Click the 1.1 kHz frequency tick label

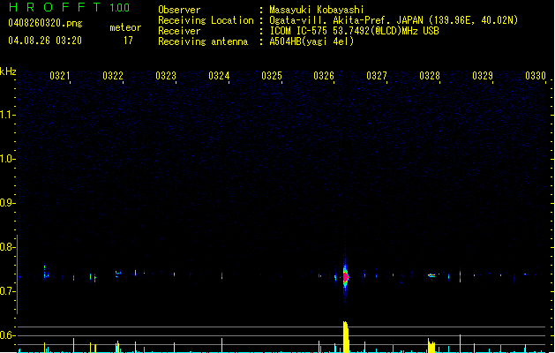click(x=7, y=115)
